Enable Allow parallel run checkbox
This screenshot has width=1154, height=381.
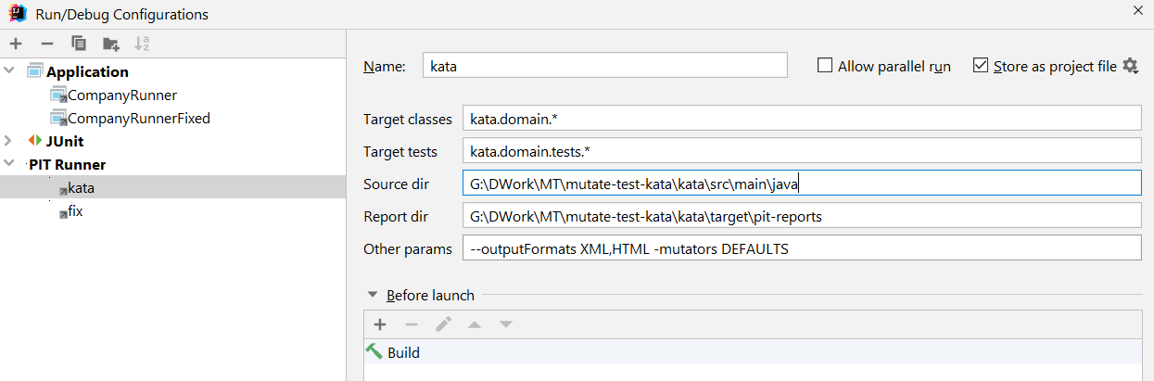click(825, 66)
